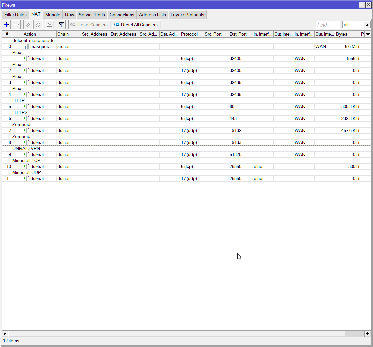The height and width of the screenshot is (347, 373).
Task: Switch to the Connections tab
Action: point(122,15)
